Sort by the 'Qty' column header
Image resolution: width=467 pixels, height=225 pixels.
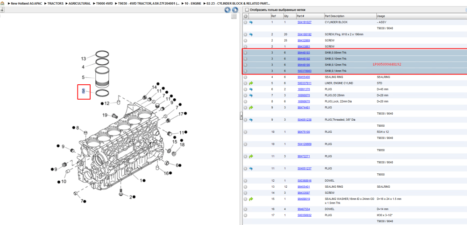pyautogui.click(x=289, y=16)
